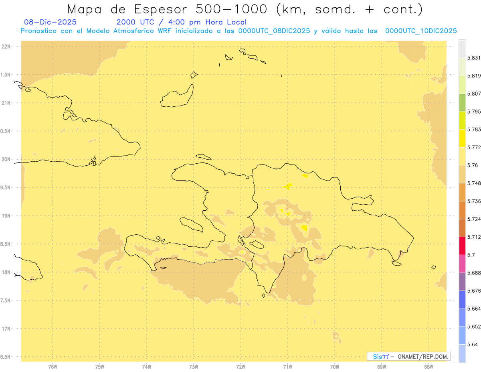Click the purple legend swatch between 5.688 and 5.676
Screen dimensions: 481x372
coord(462,282)
